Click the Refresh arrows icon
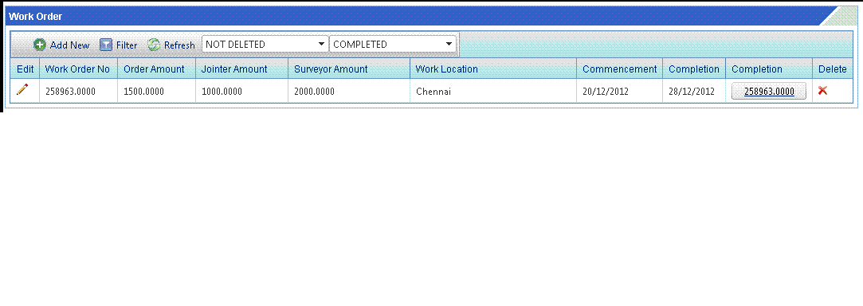The image size is (863, 306). click(x=154, y=45)
